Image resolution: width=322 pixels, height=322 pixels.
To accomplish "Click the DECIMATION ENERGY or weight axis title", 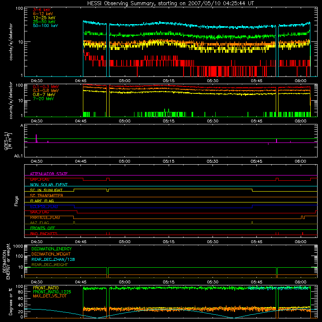I will [x=6, y=261].
